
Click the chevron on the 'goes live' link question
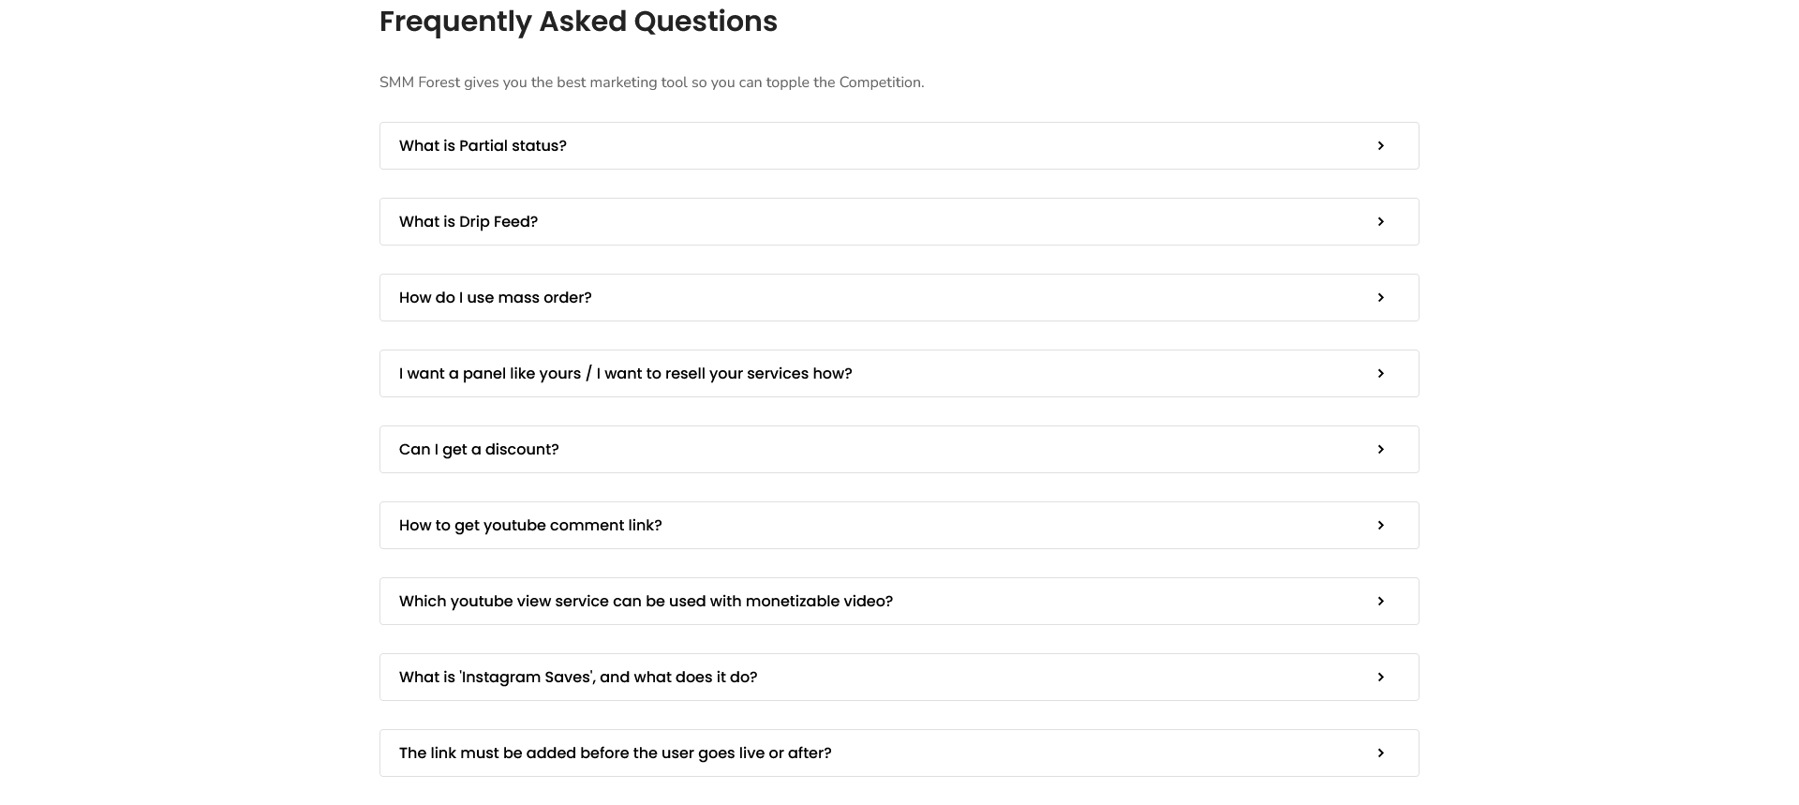click(1380, 753)
